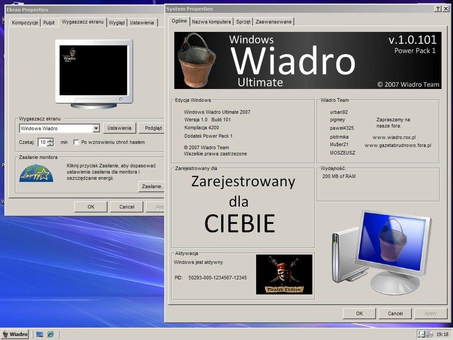Click the team member name pawel4325

[342, 128]
